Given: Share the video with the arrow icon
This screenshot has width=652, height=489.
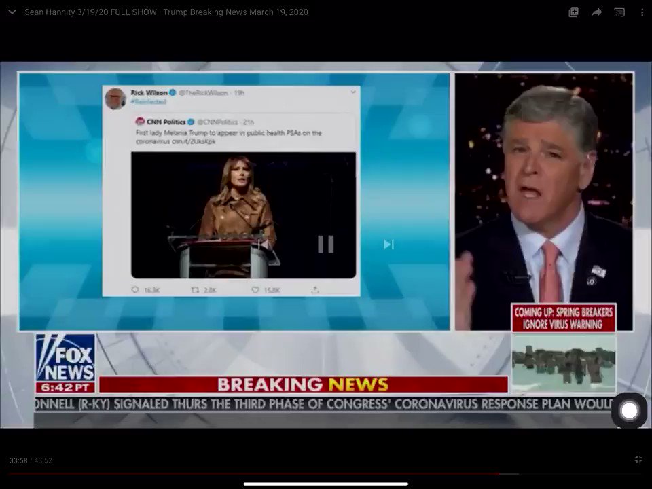Looking at the screenshot, I should click(597, 12).
